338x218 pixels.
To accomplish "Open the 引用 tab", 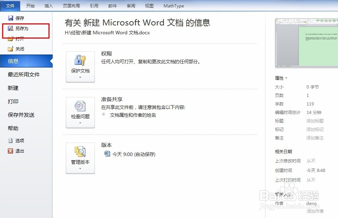I will click(x=94, y=6).
